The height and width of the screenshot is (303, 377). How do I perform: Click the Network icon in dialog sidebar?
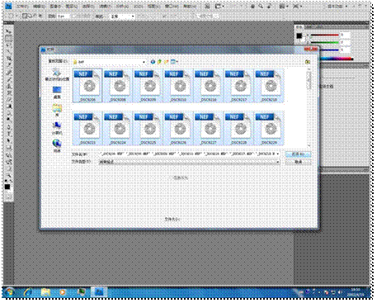pyautogui.click(x=57, y=145)
